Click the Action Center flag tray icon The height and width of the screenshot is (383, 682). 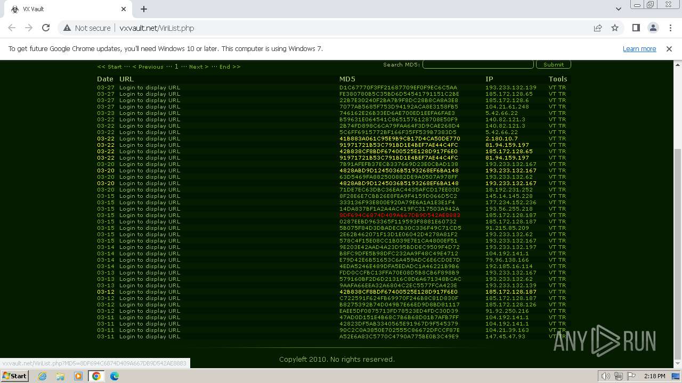coord(631,376)
